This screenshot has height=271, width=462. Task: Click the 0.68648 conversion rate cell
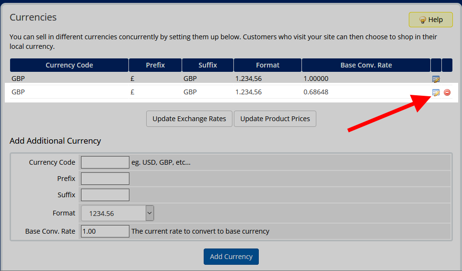(316, 92)
